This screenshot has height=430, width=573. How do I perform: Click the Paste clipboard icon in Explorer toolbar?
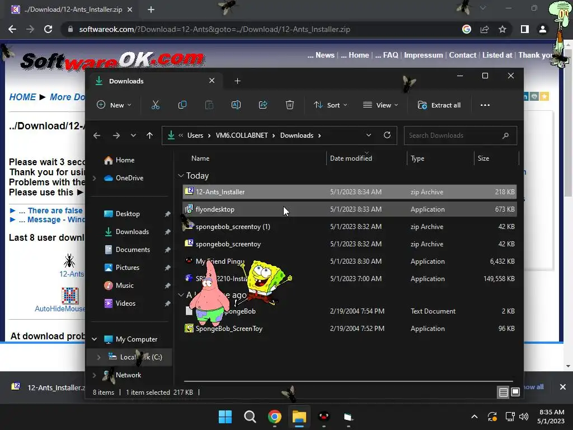(x=209, y=105)
